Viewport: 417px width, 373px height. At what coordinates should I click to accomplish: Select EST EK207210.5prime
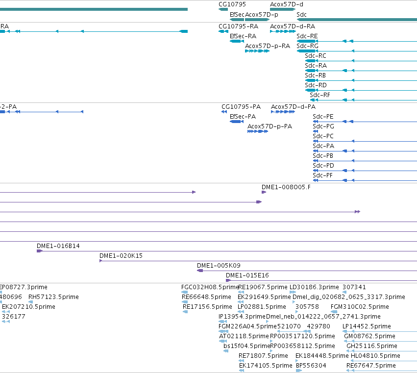[6, 312]
